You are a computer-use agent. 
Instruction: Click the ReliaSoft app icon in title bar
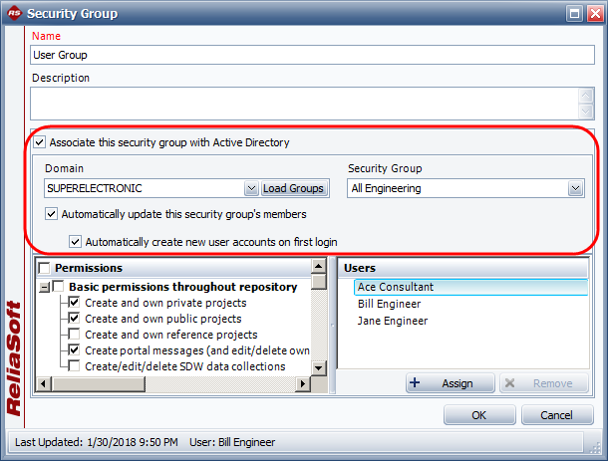13,14
